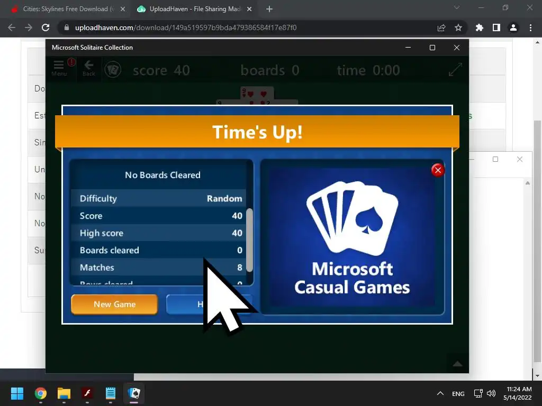Click the "No Boards Cleared" stats heading
542x406 pixels.
pos(162,175)
